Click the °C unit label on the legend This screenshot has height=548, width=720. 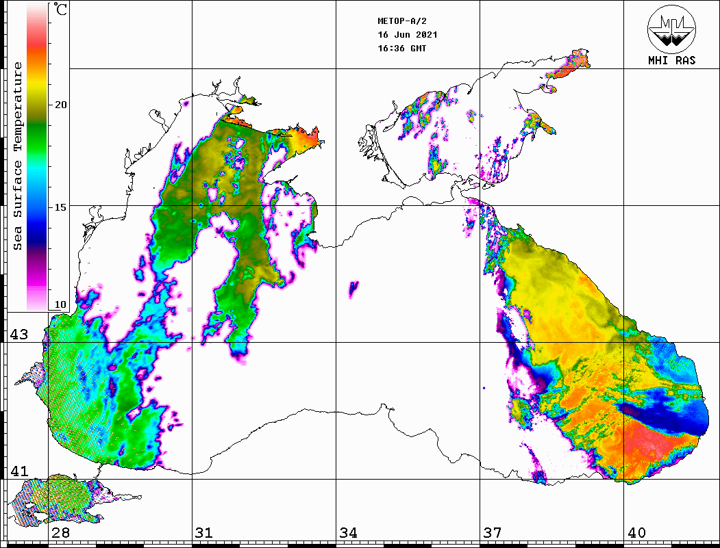(x=60, y=9)
